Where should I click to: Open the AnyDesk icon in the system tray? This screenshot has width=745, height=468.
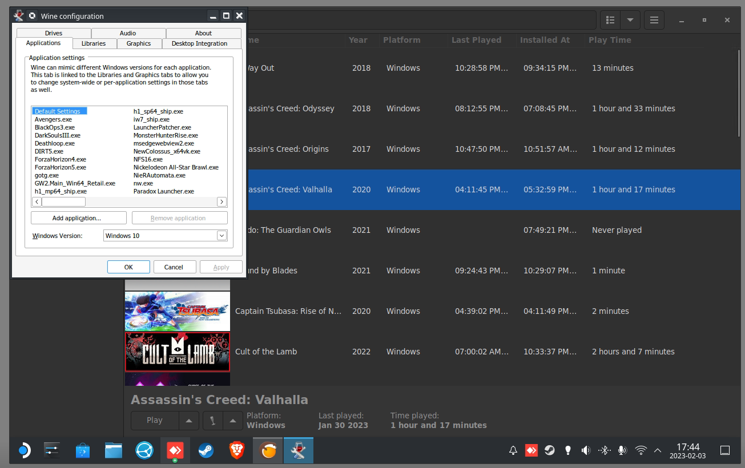(x=531, y=450)
